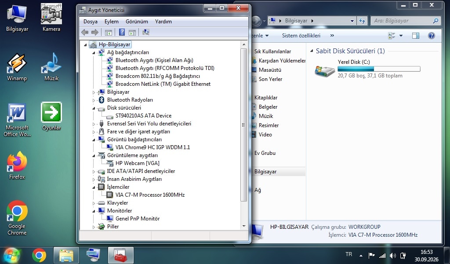Click the help icon in the Bilgisayar window
This screenshot has height=264, width=450.
pyautogui.click(x=432, y=36)
